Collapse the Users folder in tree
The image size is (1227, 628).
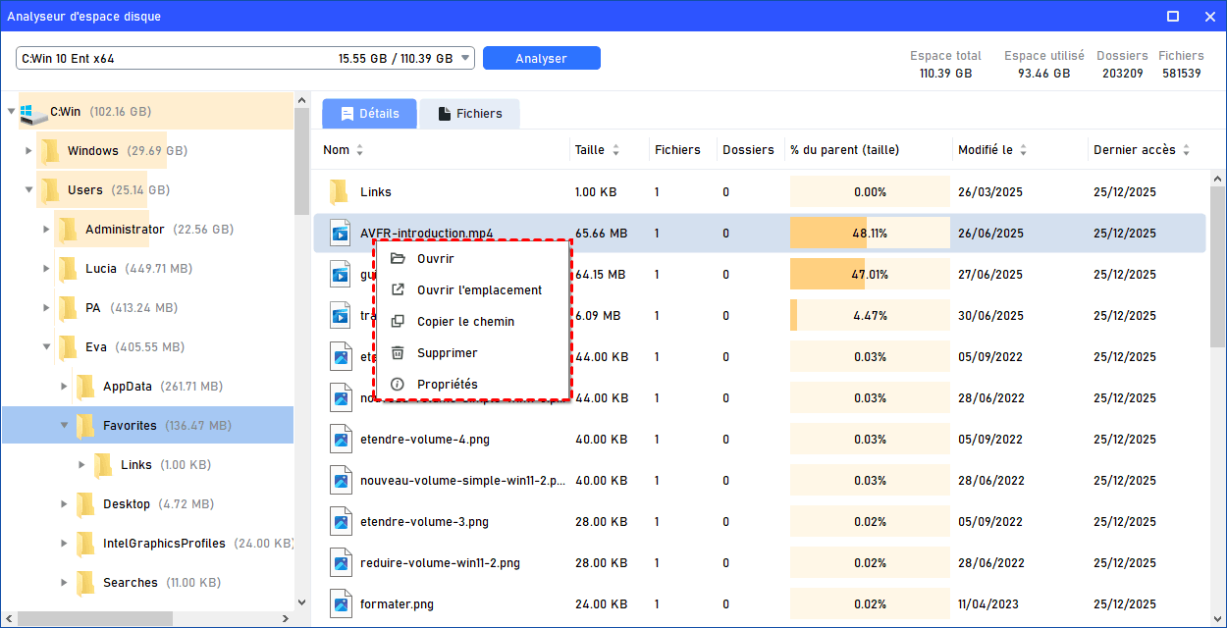[29, 190]
